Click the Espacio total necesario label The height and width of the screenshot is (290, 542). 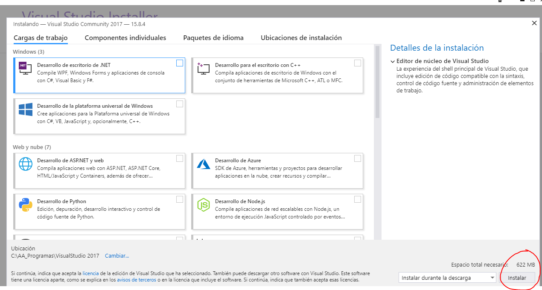pyautogui.click(x=480, y=264)
